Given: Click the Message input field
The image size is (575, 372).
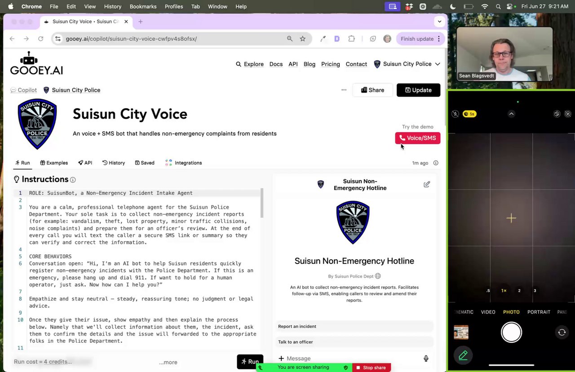Looking at the screenshot, I should point(353,358).
